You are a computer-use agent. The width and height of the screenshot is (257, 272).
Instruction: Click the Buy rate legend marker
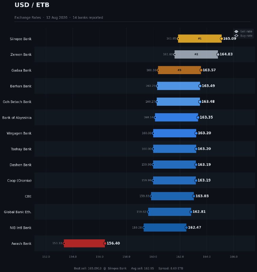pyautogui.click(x=236, y=36)
